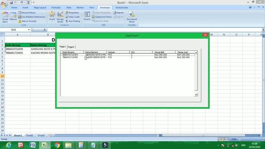Screen dimensions: 265x149
Task: Close the UserForm1 window
Action: click(x=205, y=35)
